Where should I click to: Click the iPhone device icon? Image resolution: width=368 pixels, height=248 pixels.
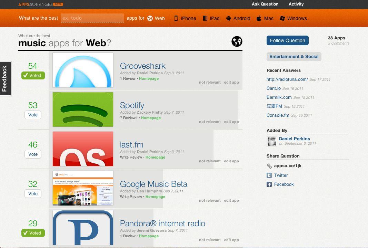tap(176, 18)
